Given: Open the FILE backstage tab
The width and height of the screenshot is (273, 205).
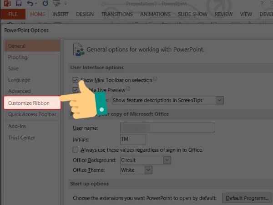Looking at the screenshot, I should click(x=13, y=14).
